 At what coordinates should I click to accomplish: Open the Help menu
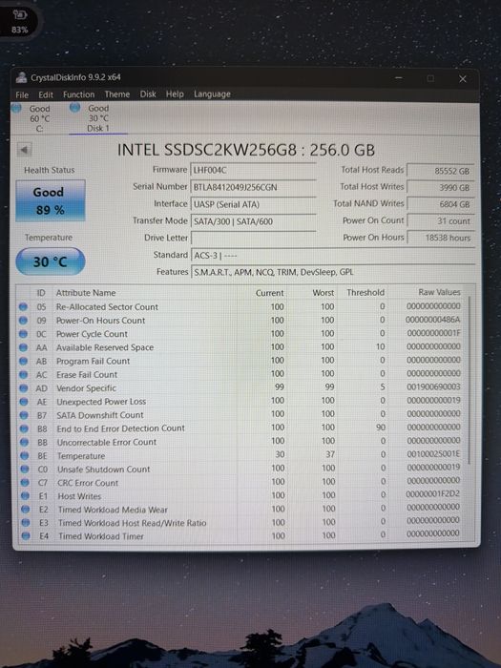[x=175, y=94]
